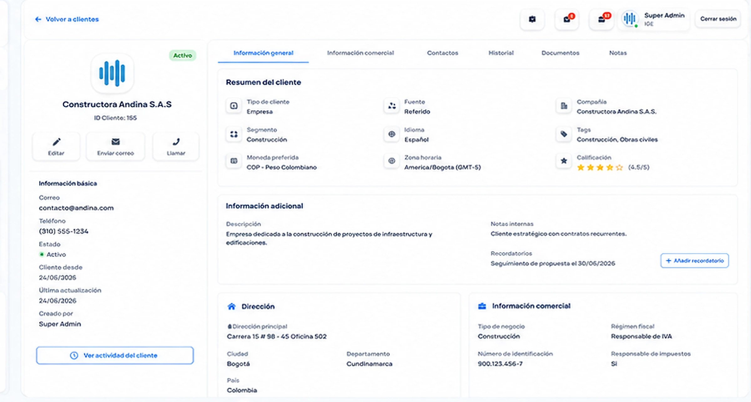Click the Cerrar sesión button

point(718,19)
